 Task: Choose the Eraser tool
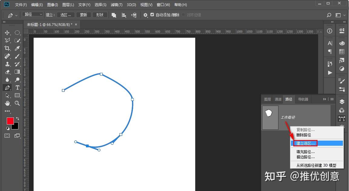[x=7, y=72]
